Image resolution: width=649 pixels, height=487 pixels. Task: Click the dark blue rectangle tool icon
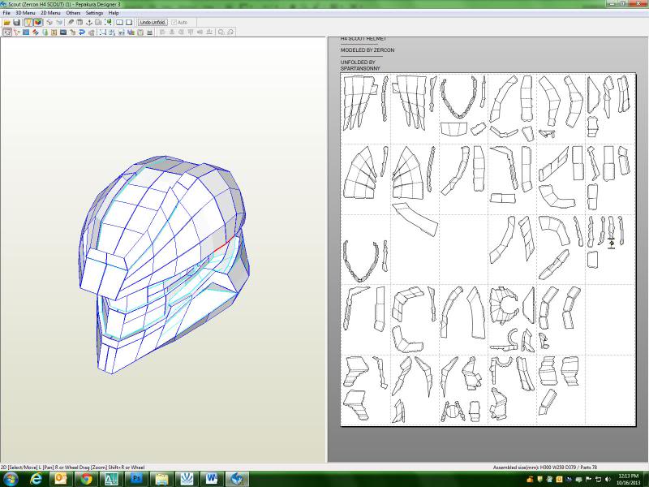click(x=63, y=32)
